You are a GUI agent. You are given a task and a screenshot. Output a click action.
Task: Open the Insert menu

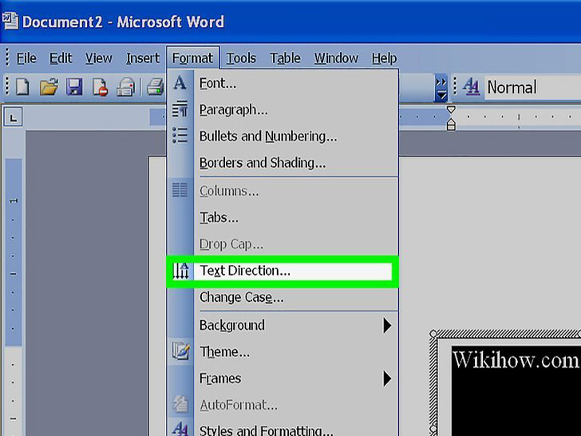(143, 58)
